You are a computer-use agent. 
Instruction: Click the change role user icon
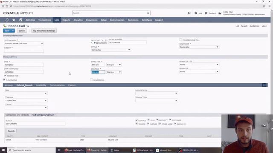click(220, 13)
